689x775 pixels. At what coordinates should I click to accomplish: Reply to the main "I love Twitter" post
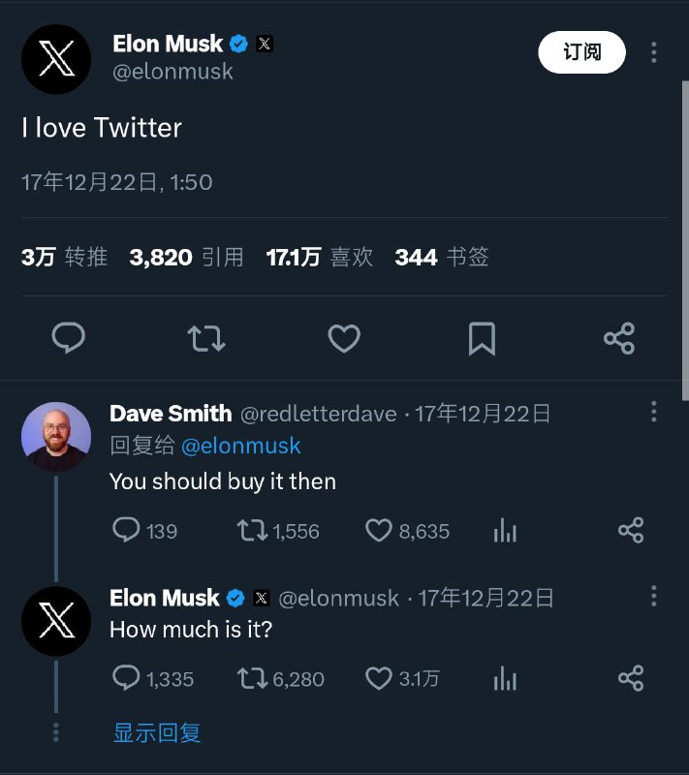click(68, 338)
